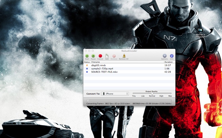Close the ReduxEncoder window
Screen dimensions: 222x138
point(86,51)
